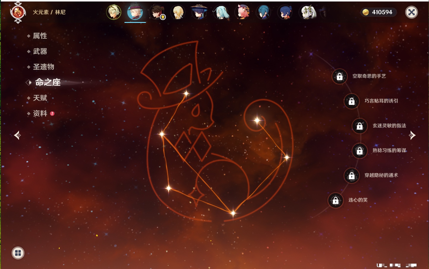Select the green-blonde haired character portrait
The width and height of the screenshot is (429, 269).
tap(114, 12)
